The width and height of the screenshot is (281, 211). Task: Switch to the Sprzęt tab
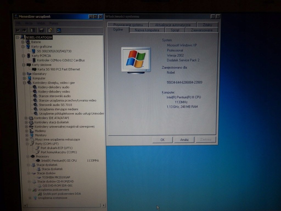pos(175,30)
